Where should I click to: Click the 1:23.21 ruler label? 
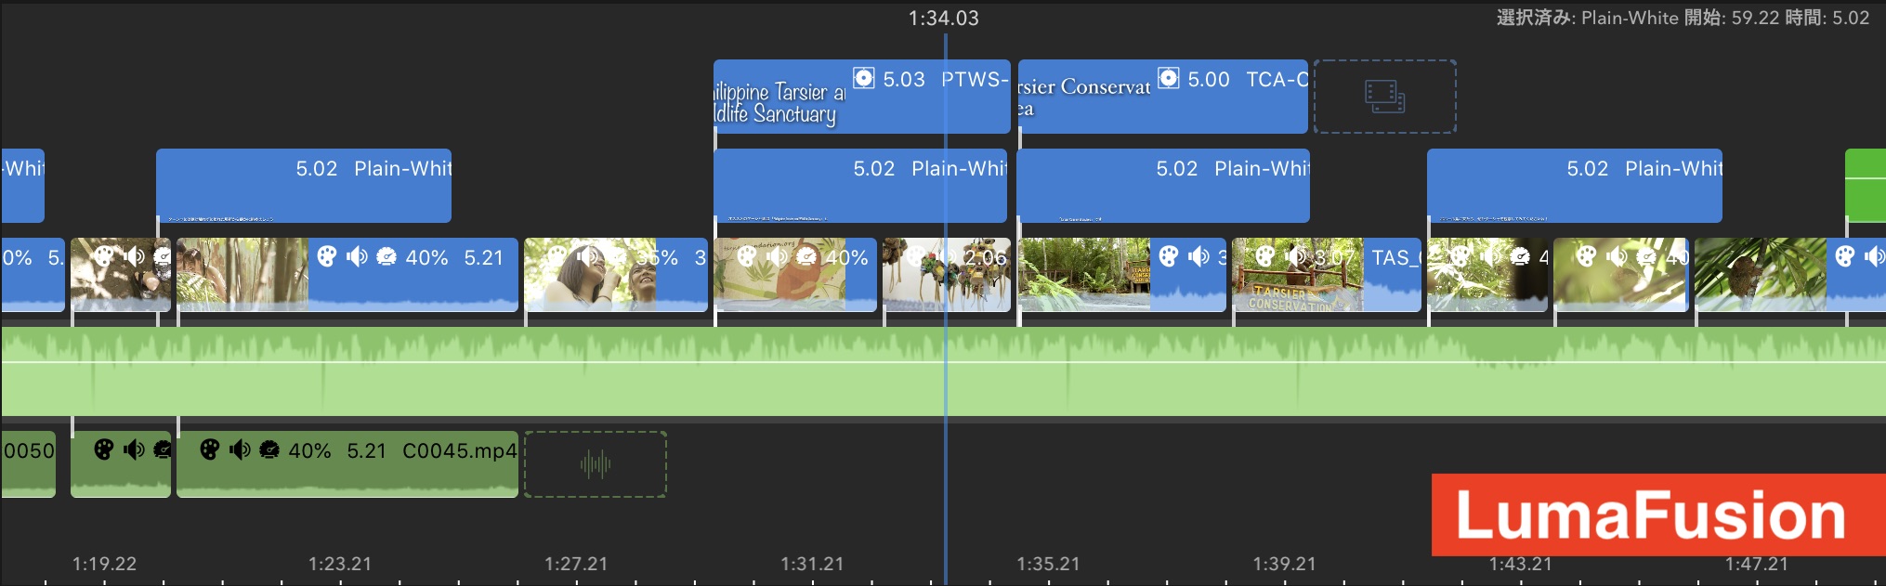pos(340,564)
